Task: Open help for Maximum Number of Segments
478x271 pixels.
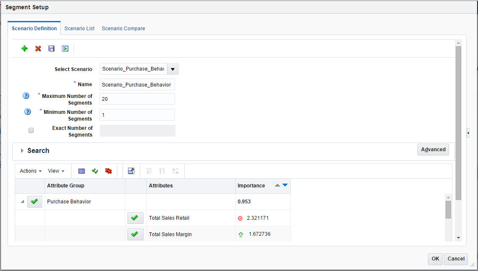Action: pyautogui.click(x=26, y=96)
